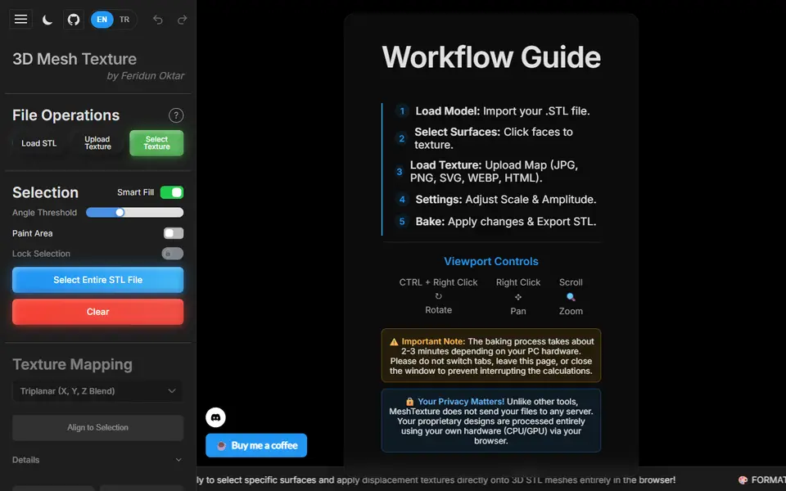Open the hamburger menu
Screen dimensions: 786x491
point(20,20)
